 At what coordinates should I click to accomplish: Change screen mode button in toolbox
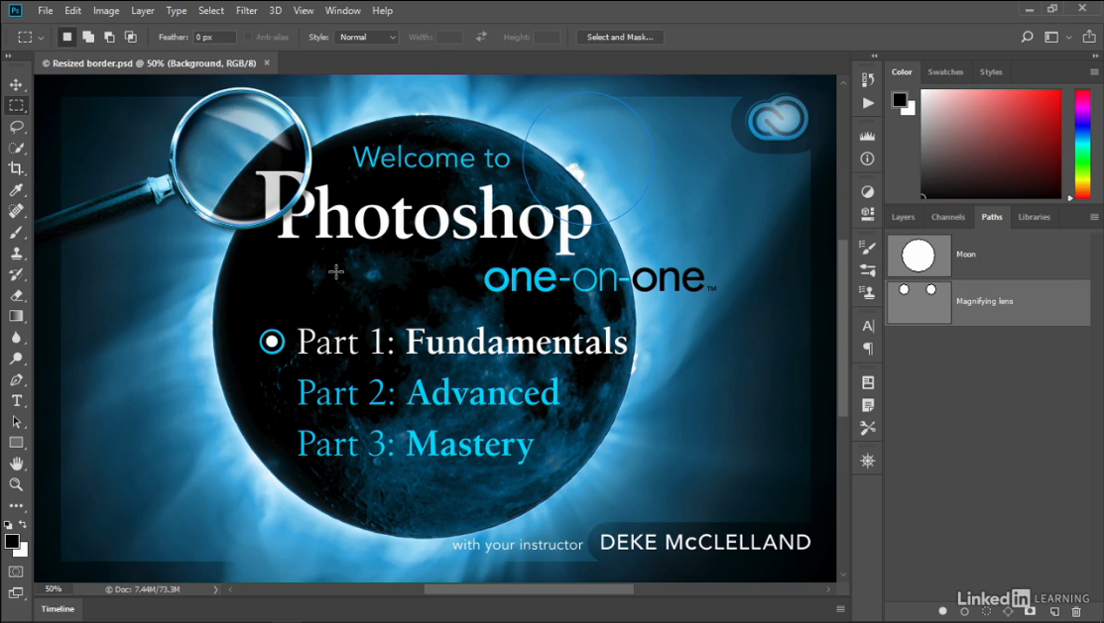(x=16, y=592)
